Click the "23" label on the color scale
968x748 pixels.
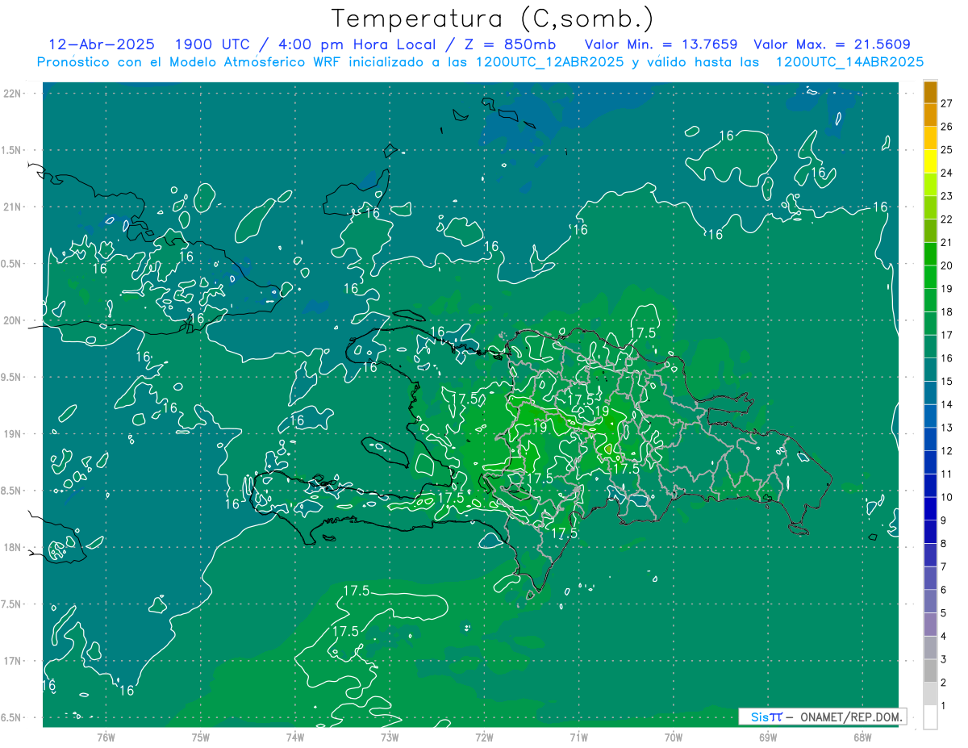click(x=947, y=196)
